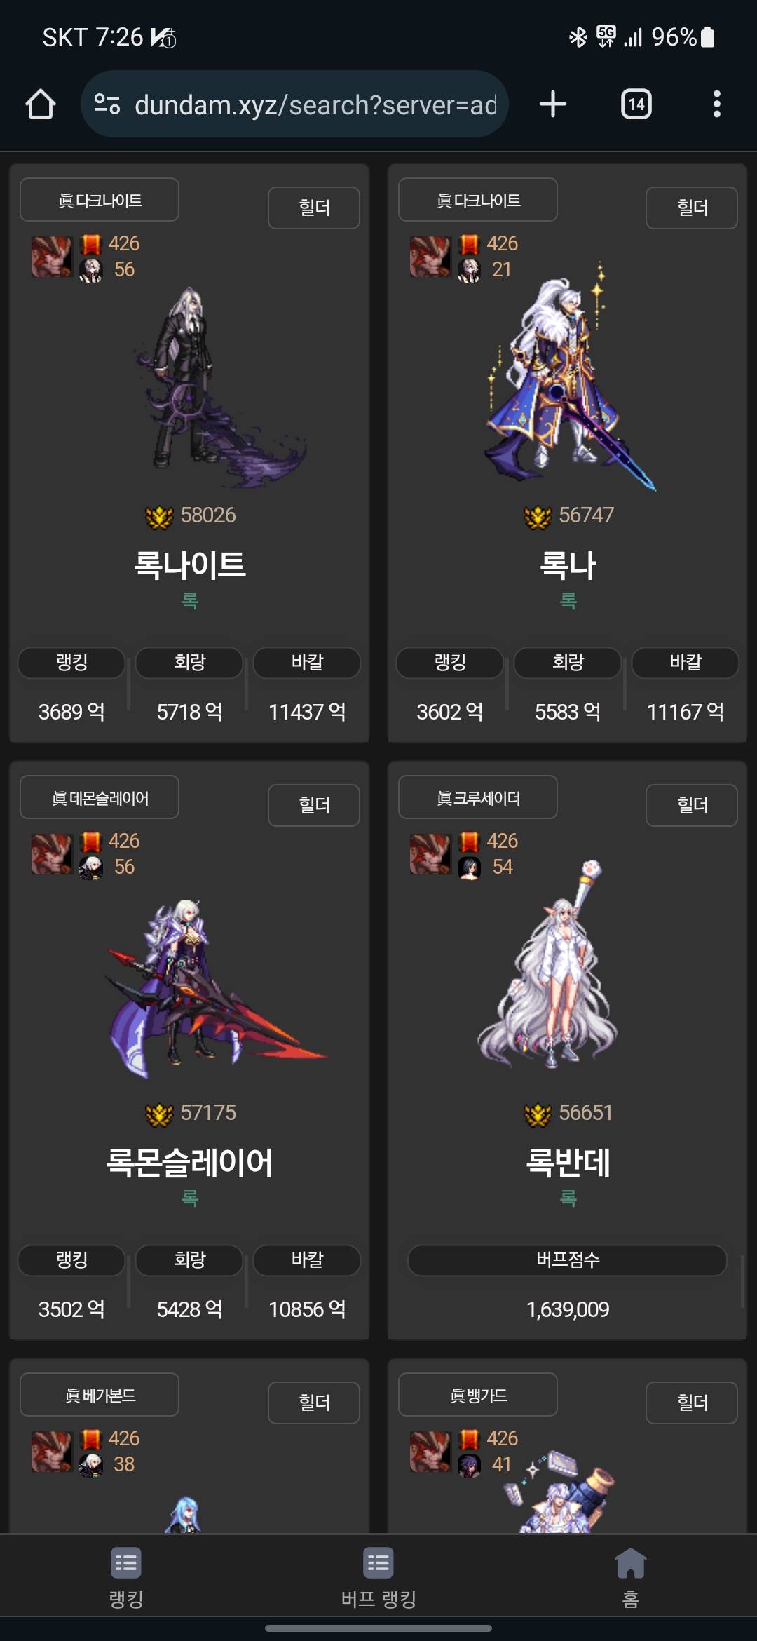This screenshot has width=757, height=1641.
Task: Open the 랭킹 tab in bottom navigation
Action: (126, 1578)
